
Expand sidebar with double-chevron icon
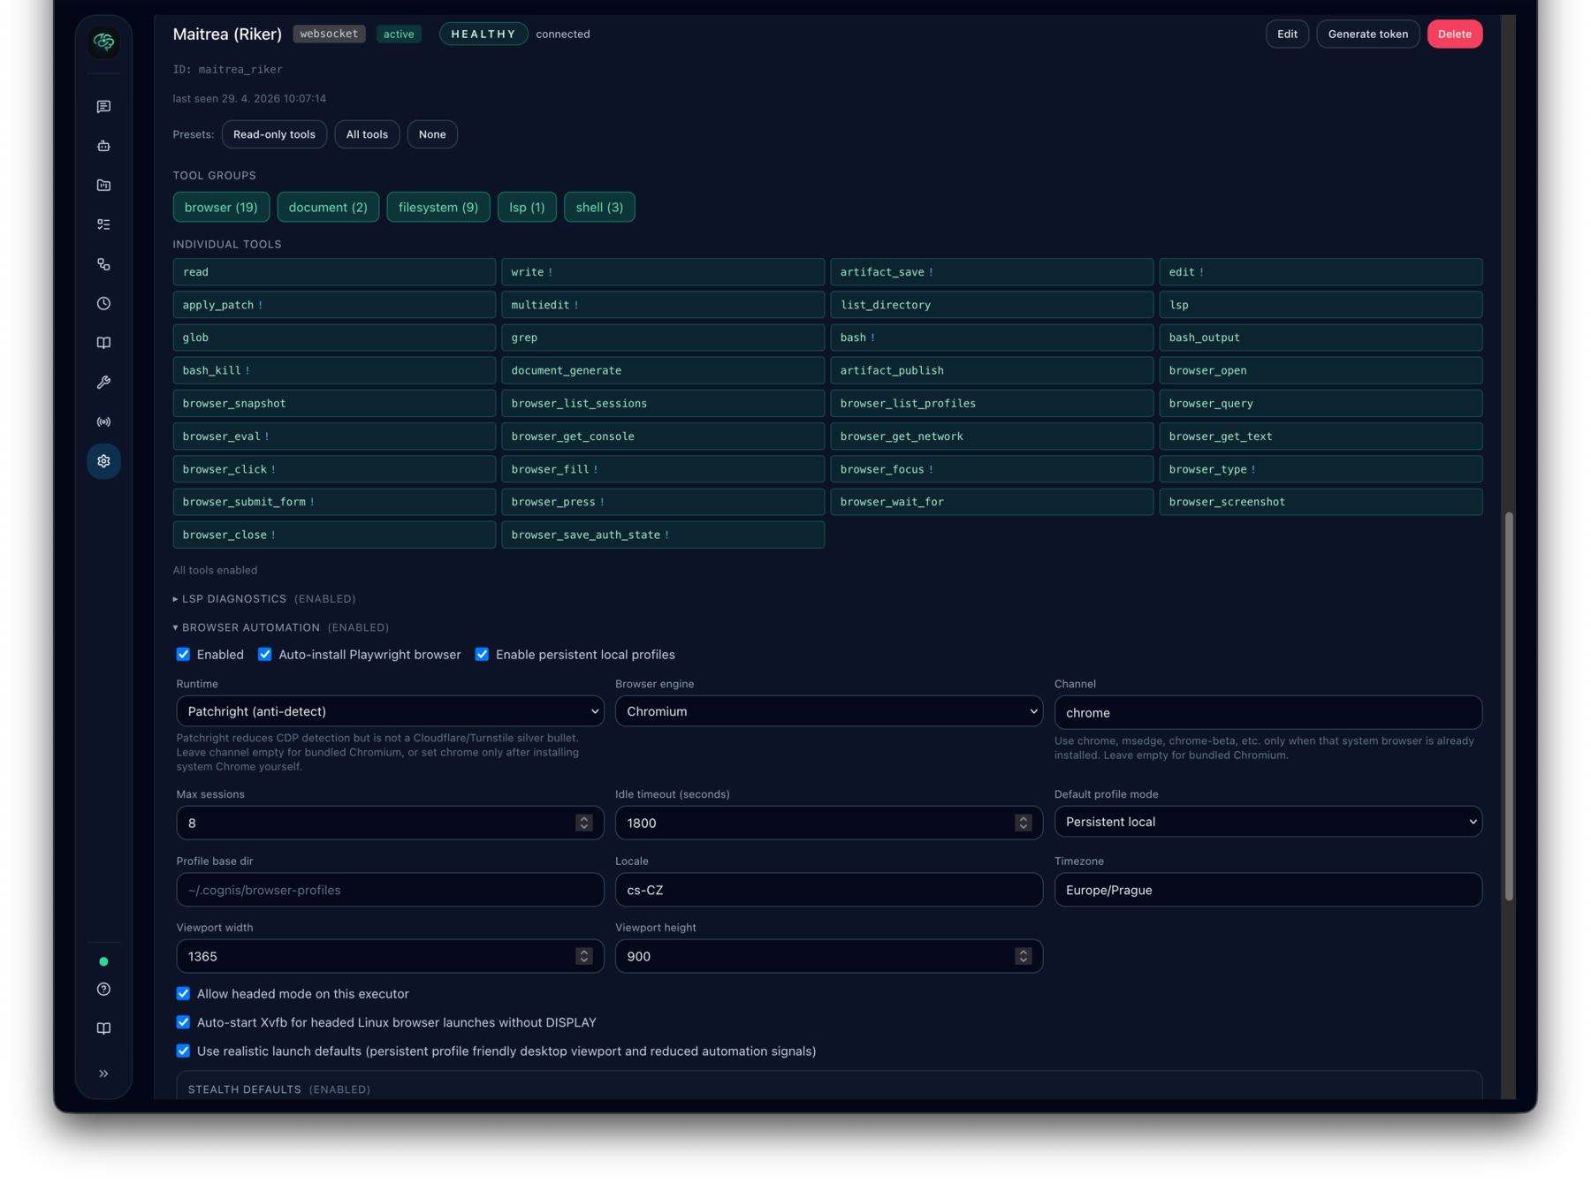coord(103,1074)
